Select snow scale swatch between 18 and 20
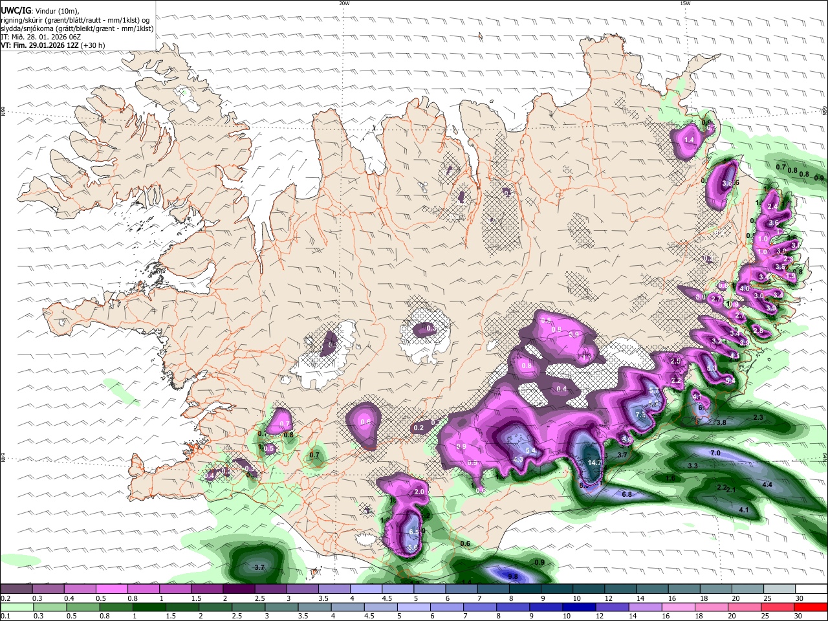This screenshot has height=621, width=828. 716,589
